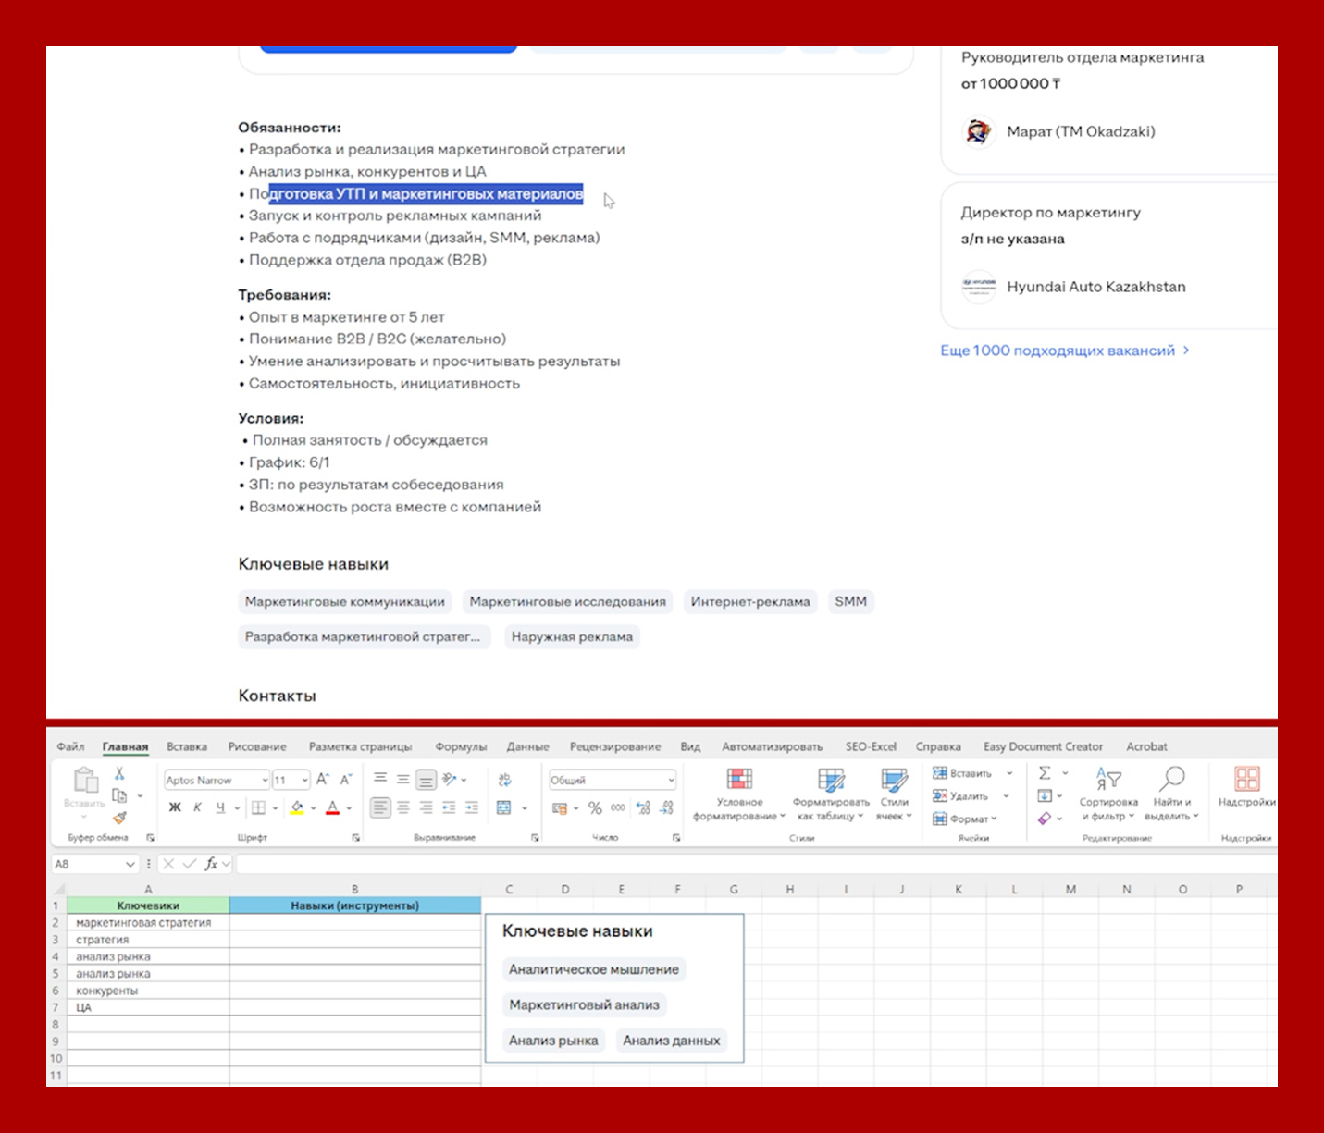1324x1133 pixels.
Task: Toggle italic with the К button
Action: pyautogui.click(x=197, y=807)
